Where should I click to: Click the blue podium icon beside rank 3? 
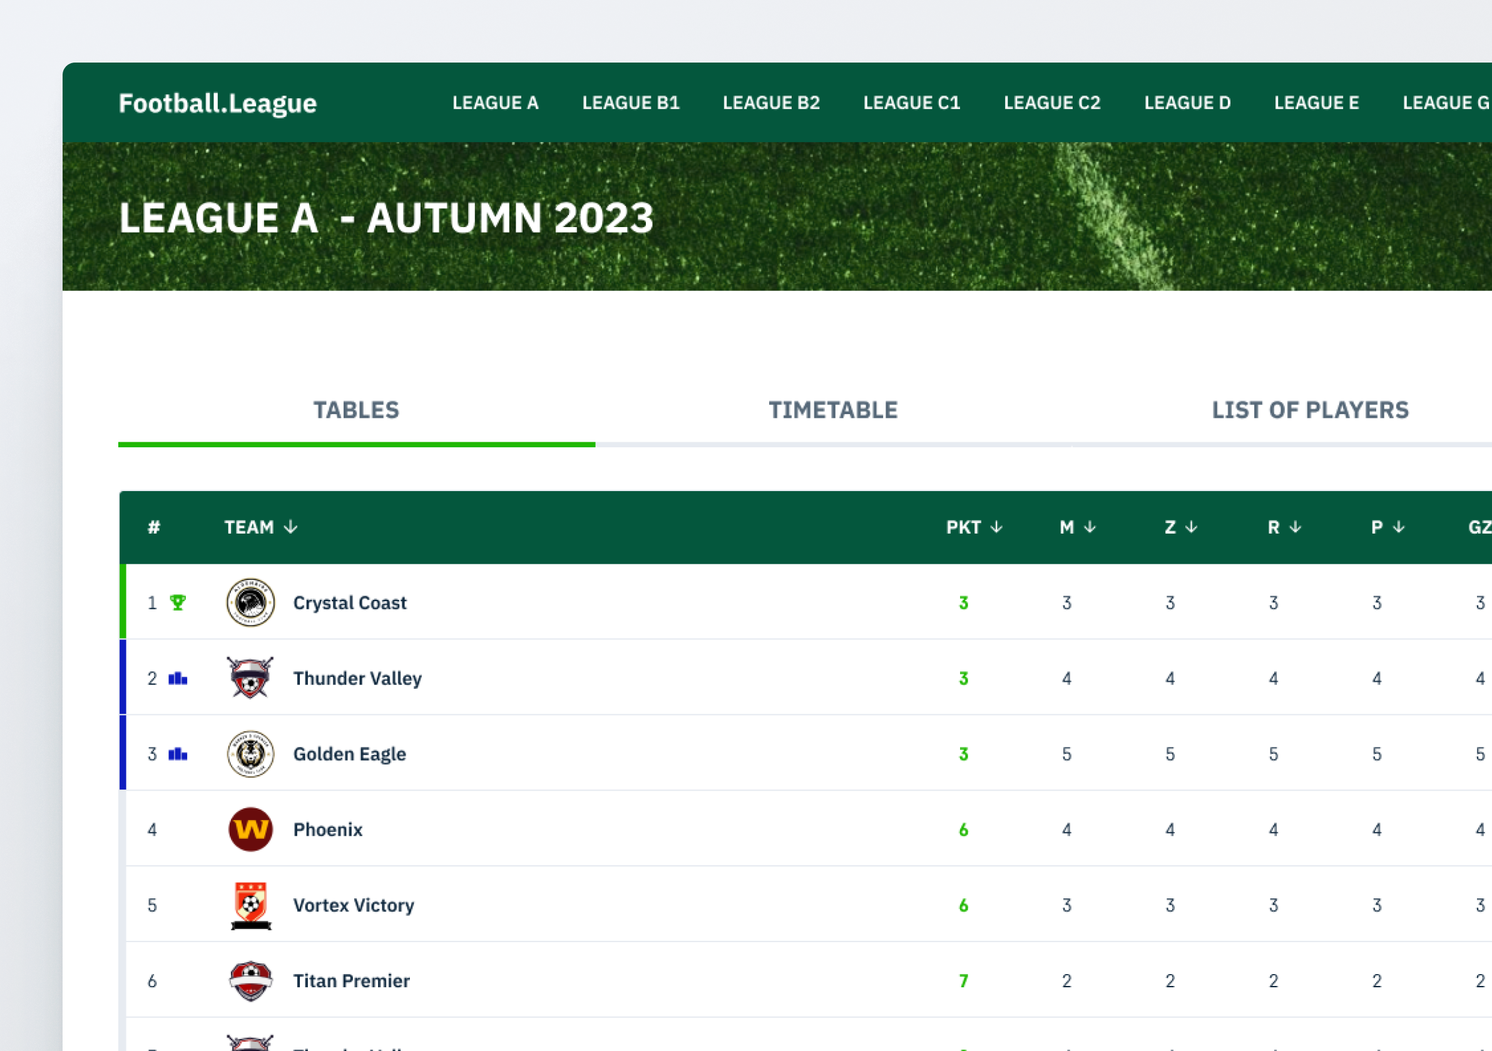[x=177, y=753]
